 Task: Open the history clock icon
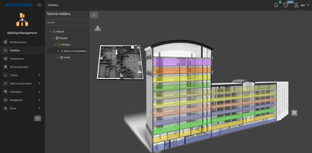[286, 5]
